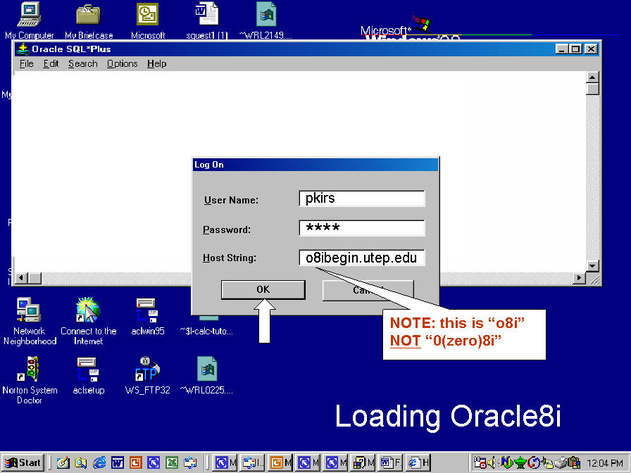This screenshot has width=631, height=473.
Task: Open the File menu in SQL*Plus
Action: coord(27,63)
